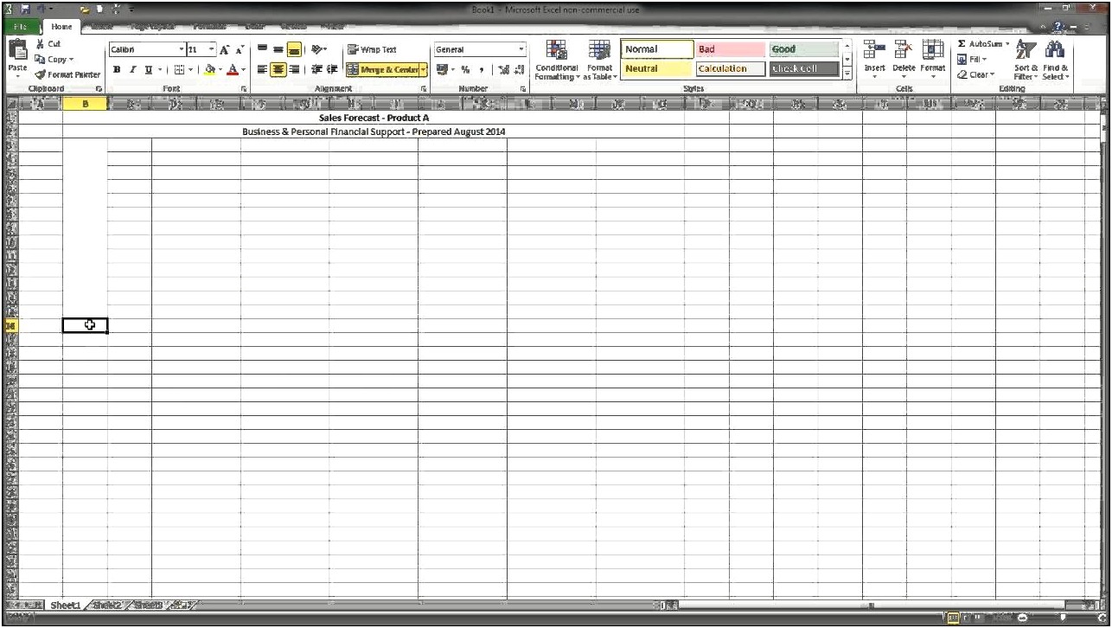
Task: Select the Sheet2 worksheet tab
Action: click(107, 606)
